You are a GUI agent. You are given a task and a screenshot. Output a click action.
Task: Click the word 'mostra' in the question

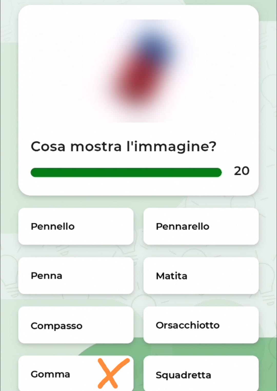[96, 147]
